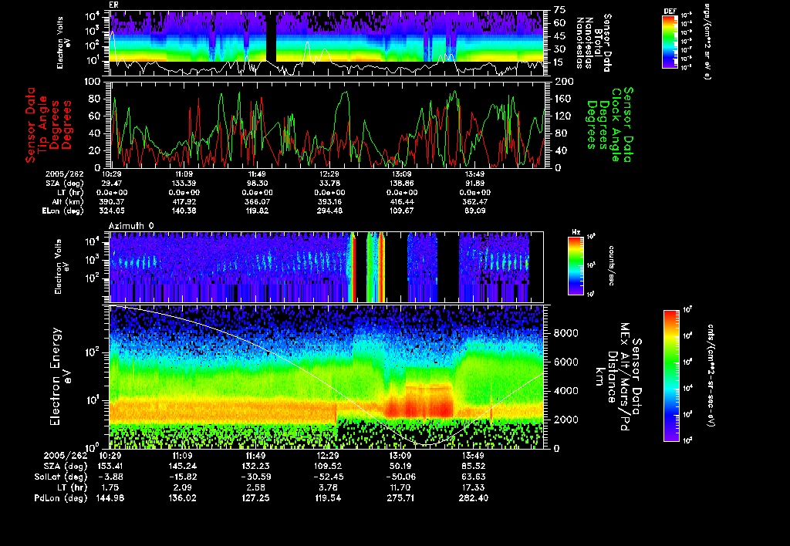Click the "ER" panel title
Viewport: 790px width, 546px height.
113,5
